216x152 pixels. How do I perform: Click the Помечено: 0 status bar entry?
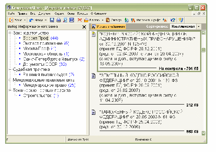pos(143,139)
